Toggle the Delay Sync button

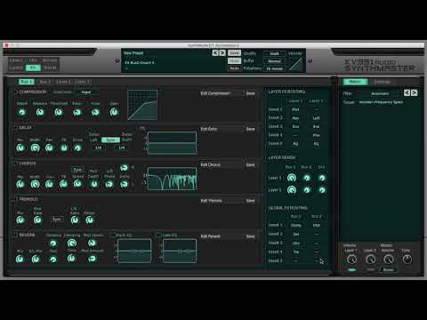[110, 140]
